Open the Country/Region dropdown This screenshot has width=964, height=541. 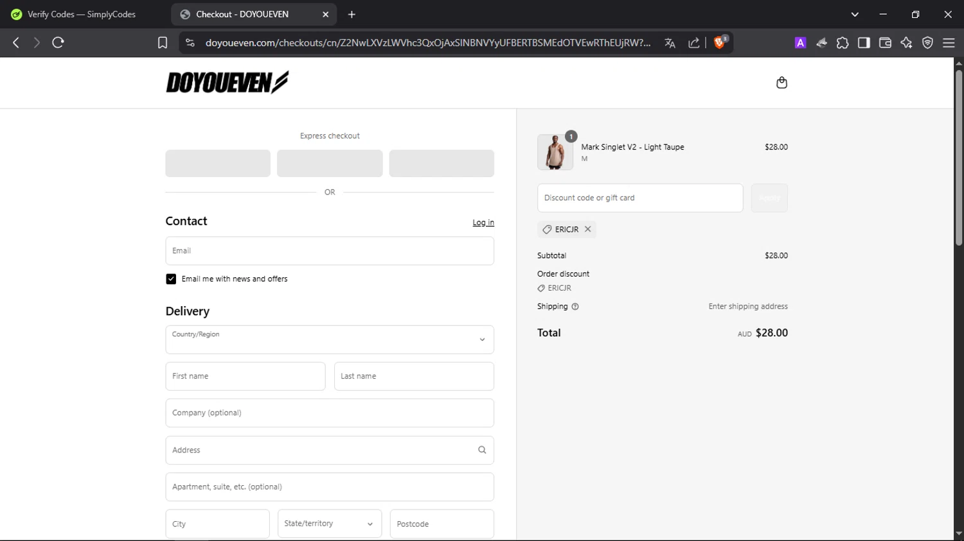(x=330, y=339)
